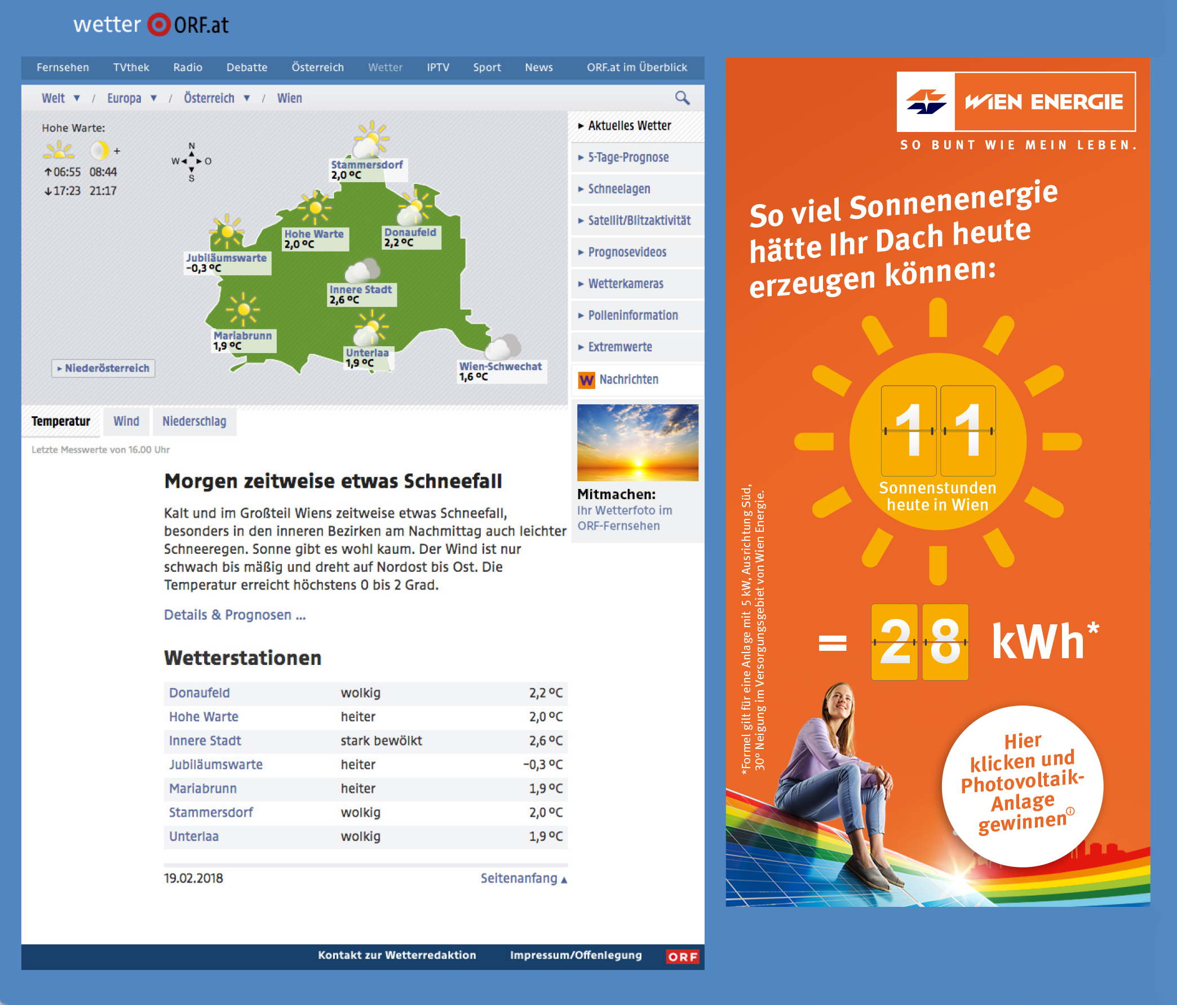The width and height of the screenshot is (1177, 1005).
Task: Click the compass rose on the map
Action: (192, 162)
